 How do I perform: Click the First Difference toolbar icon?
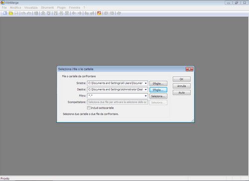[x=56, y=13]
